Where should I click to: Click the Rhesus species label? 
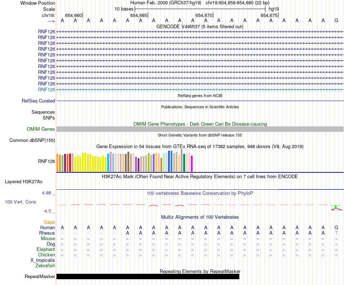[x=47, y=233]
